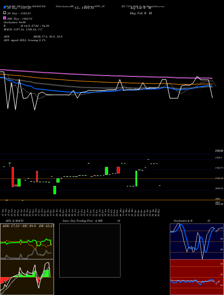Image resolution: width=224 pixels, height=295 pixels.
Task: Open the blue Stochastics chart panel
Action: pos(197,241)
